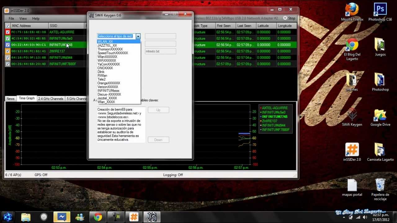Select WLAN_XX from network type list
Image resolution: width=397 pixels, height=223 pixels.
pos(118,42)
